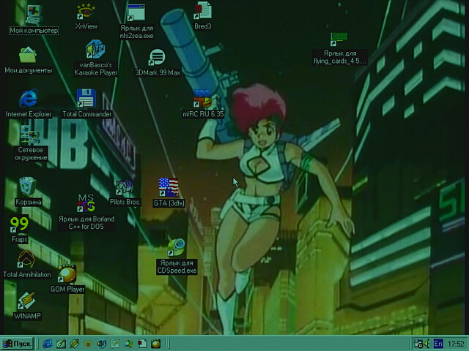Screen dimensions: 469x351
Task: Select the Мой компьютер desktop icon
Action: pos(33,15)
